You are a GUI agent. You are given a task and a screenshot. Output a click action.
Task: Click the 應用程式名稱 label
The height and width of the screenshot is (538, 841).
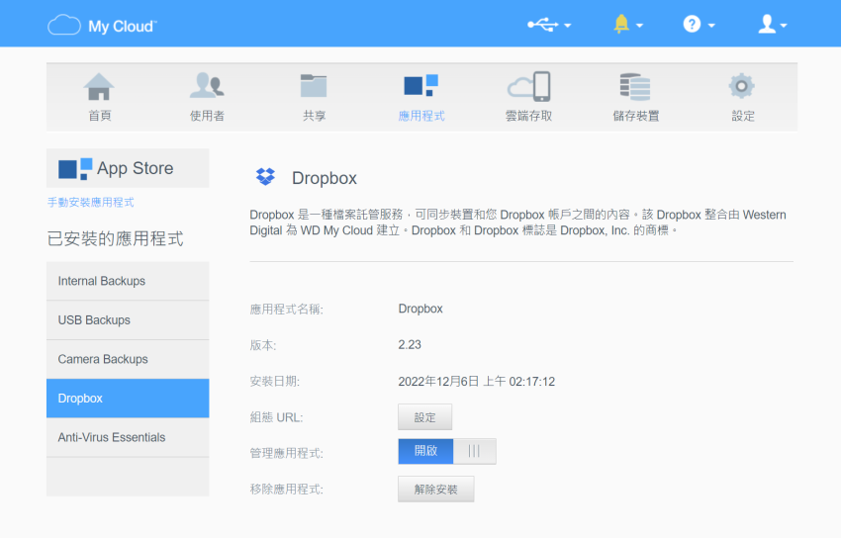coord(286,310)
